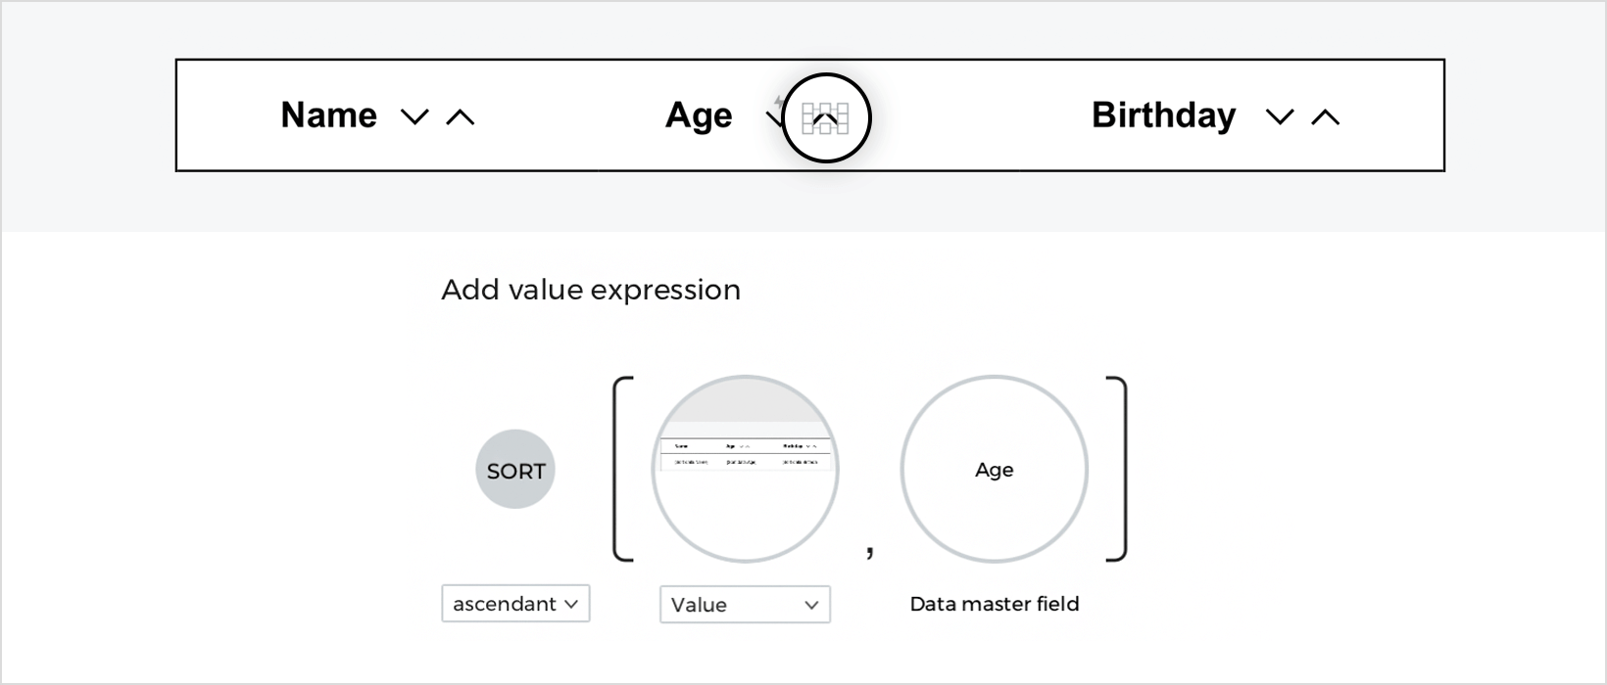Click the Age column descending sort arrow
Screen dimensions: 1607x685
coord(774,118)
